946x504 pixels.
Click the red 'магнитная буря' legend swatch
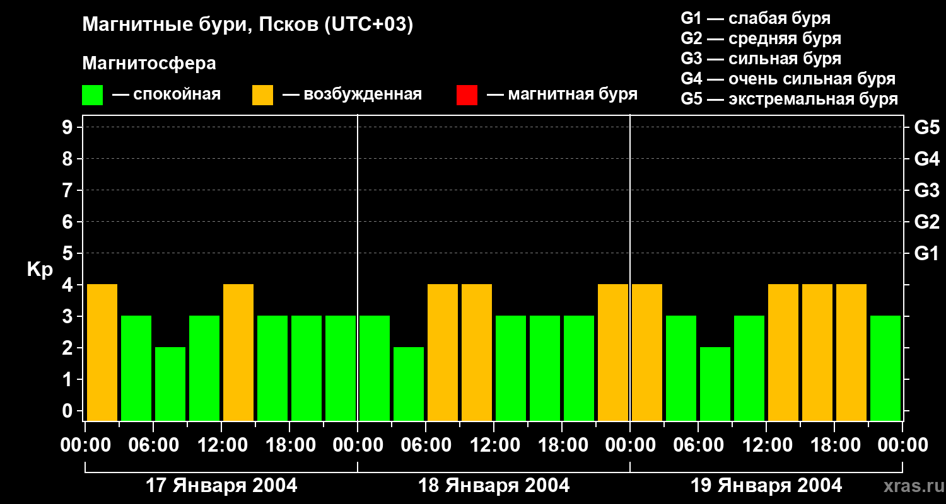467,95
